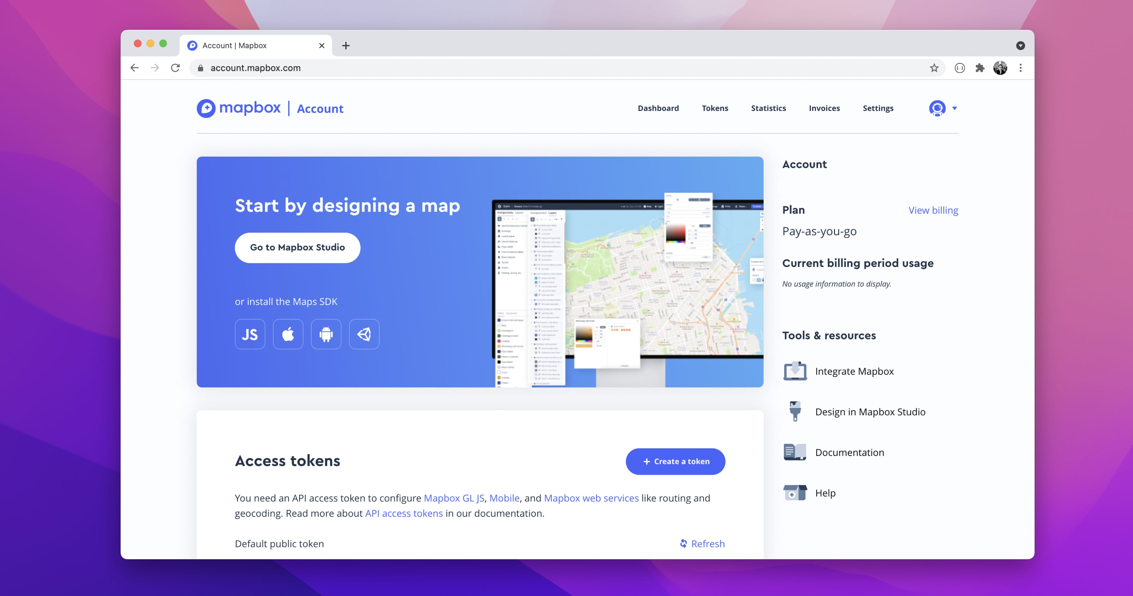
Task: Open the Statistics nav item
Action: pyautogui.click(x=768, y=108)
